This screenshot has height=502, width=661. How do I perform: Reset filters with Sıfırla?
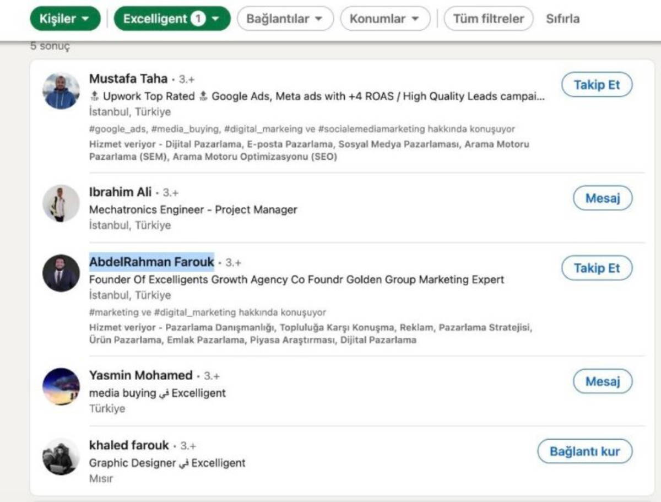point(562,19)
